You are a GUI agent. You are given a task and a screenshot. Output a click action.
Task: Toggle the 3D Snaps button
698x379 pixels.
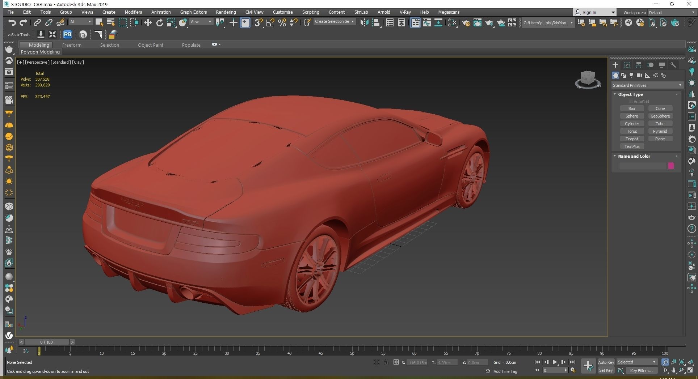[258, 23]
